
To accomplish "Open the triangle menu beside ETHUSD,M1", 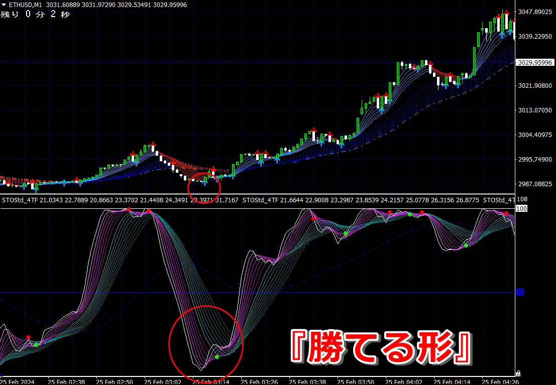I will [x=4, y=5].
